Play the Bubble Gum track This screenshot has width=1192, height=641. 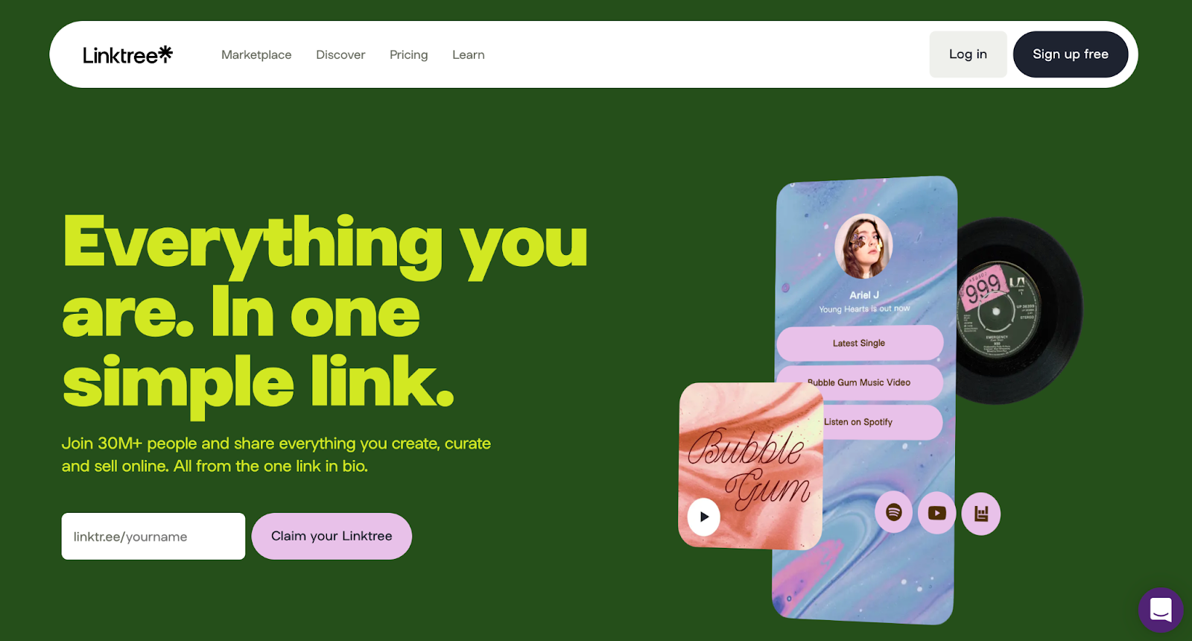click(x=704, y=517)
